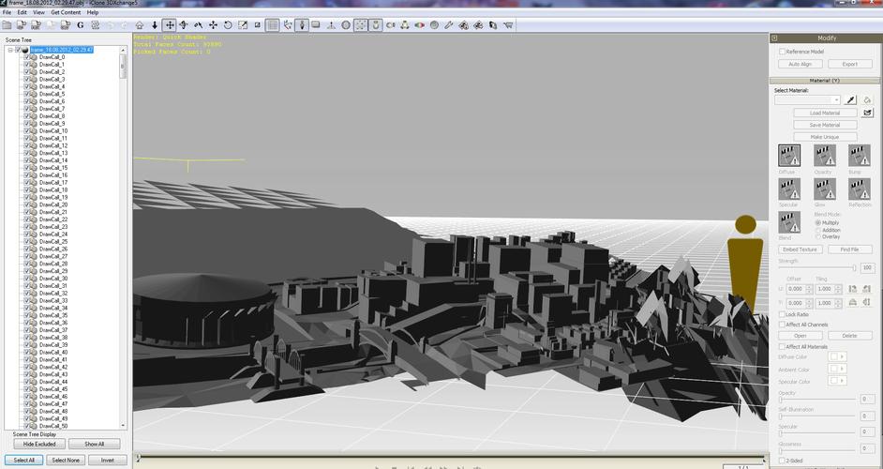The image size is (883, 469).
Task: Select the Addition blend mode radio
Action: point(817,230)
